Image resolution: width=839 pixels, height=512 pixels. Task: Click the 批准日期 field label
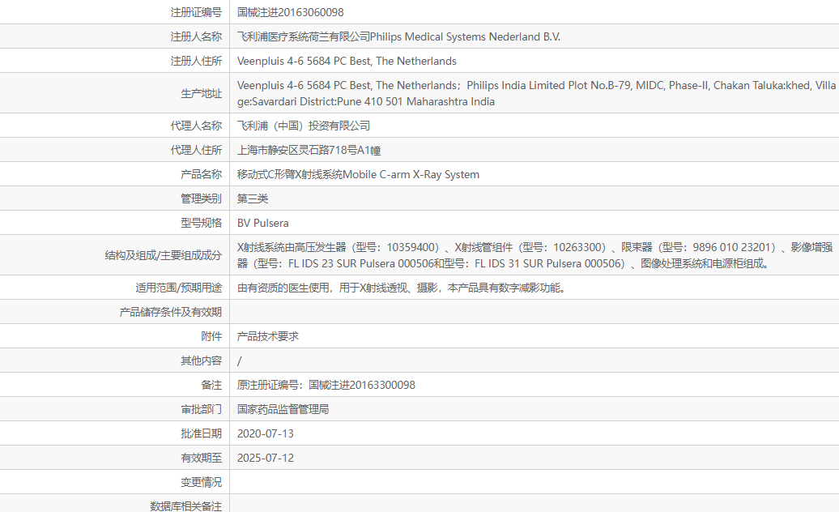[x=201, y=434]
